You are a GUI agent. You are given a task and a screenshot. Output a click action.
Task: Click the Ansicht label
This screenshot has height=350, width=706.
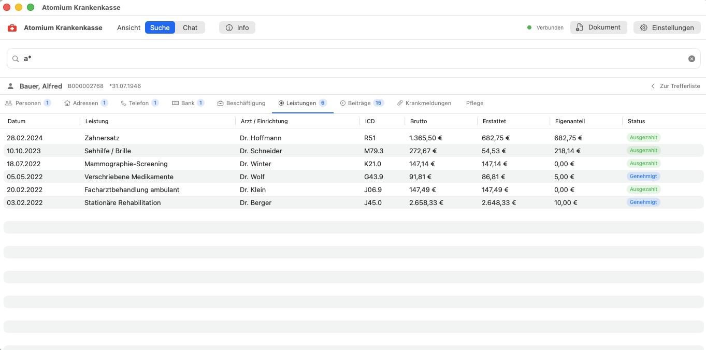point(128,28)
